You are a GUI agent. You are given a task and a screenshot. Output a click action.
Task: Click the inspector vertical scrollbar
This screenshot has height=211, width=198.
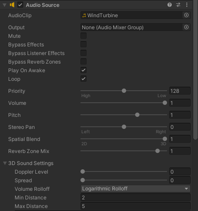195,70
